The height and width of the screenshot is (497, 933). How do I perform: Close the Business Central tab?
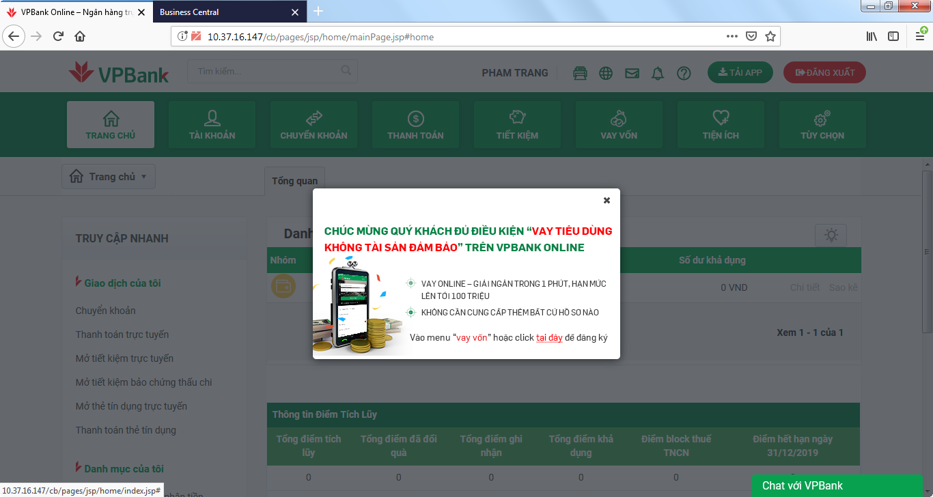pyautogui.click(x=295, y=12)
